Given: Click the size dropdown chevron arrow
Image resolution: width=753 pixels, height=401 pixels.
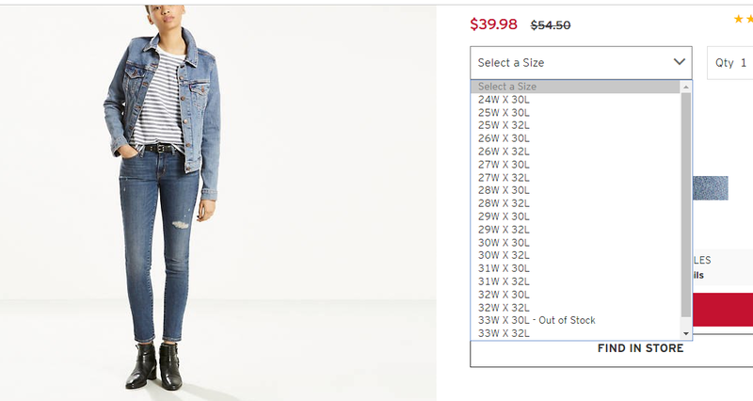Looking at the screenshot, I should coord(681,62).
